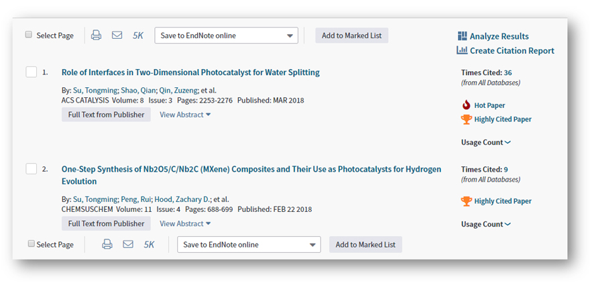This screenshot has width=594, height=283.
Task: Click the first result's Highly Cited trophy icon
Action: click(x=467, y=119)
